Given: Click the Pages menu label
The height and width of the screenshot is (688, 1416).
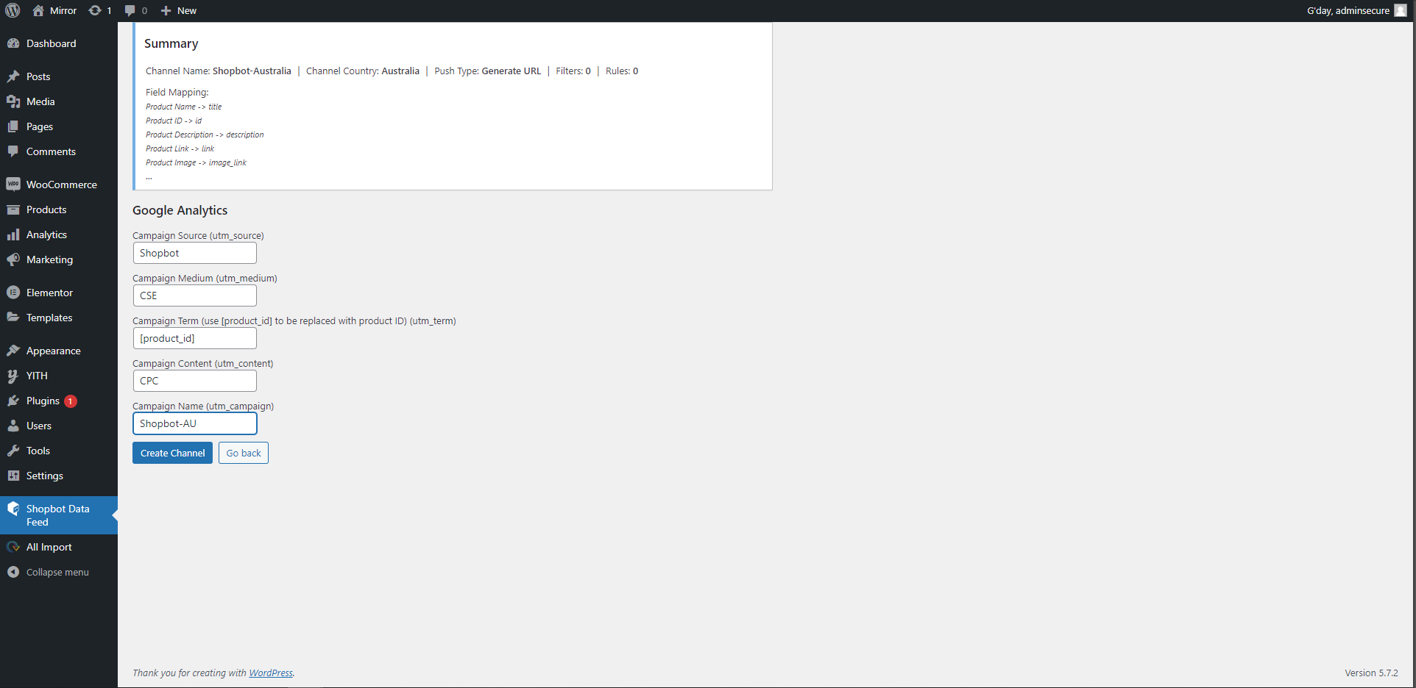Looking at the screenshot, I should pos(40,126).
